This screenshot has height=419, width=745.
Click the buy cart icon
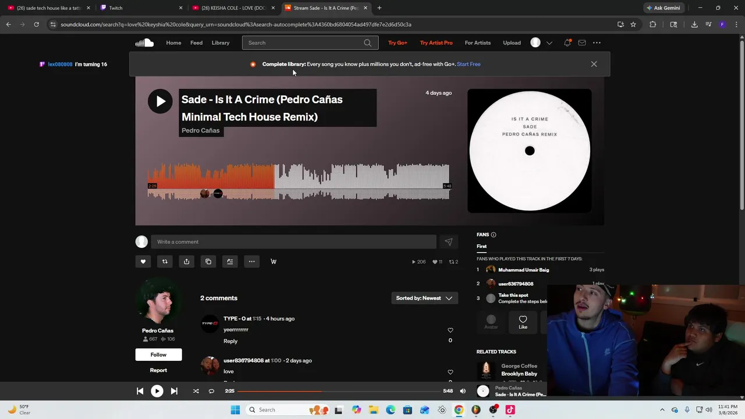274,261
